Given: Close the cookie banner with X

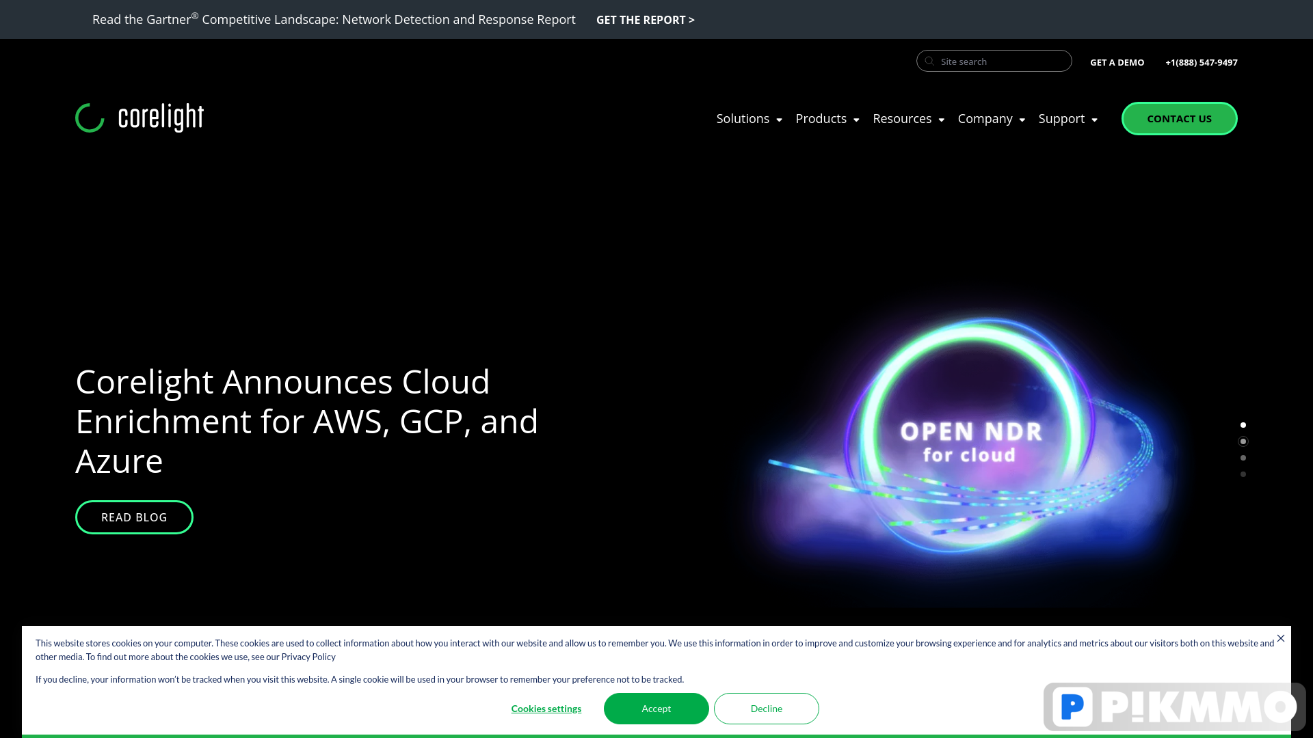Looking at the screenshot, I should click(1281, 638).
